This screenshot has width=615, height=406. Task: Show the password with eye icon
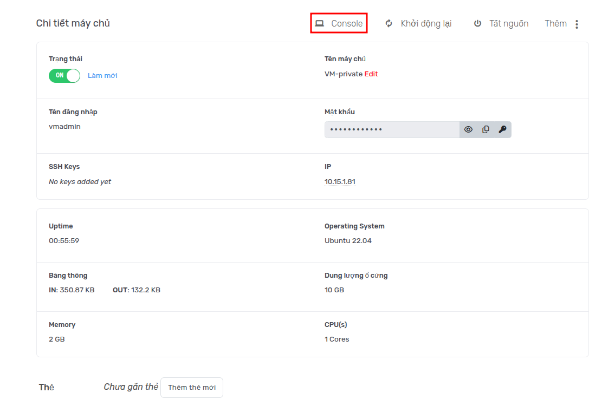pos(469,129)
